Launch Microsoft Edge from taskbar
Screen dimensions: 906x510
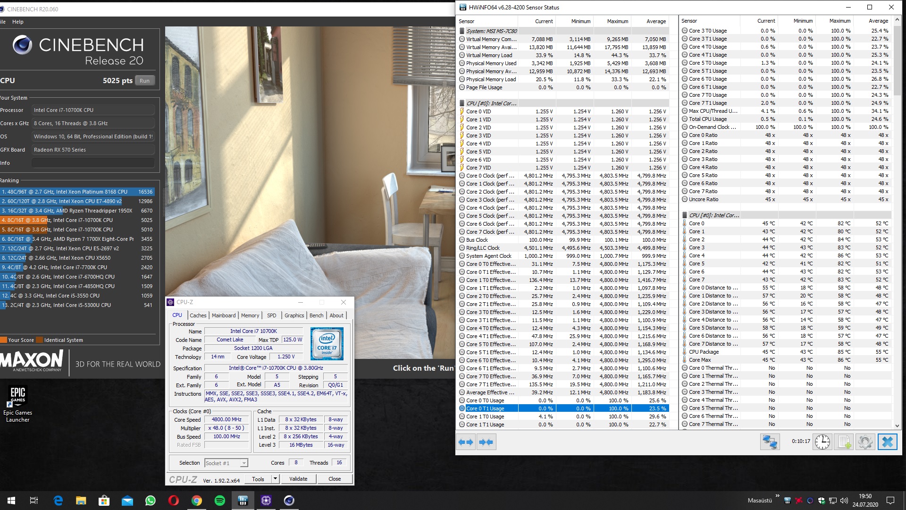[58, 501]
